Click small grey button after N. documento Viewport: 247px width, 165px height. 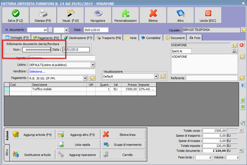(50, 30)
